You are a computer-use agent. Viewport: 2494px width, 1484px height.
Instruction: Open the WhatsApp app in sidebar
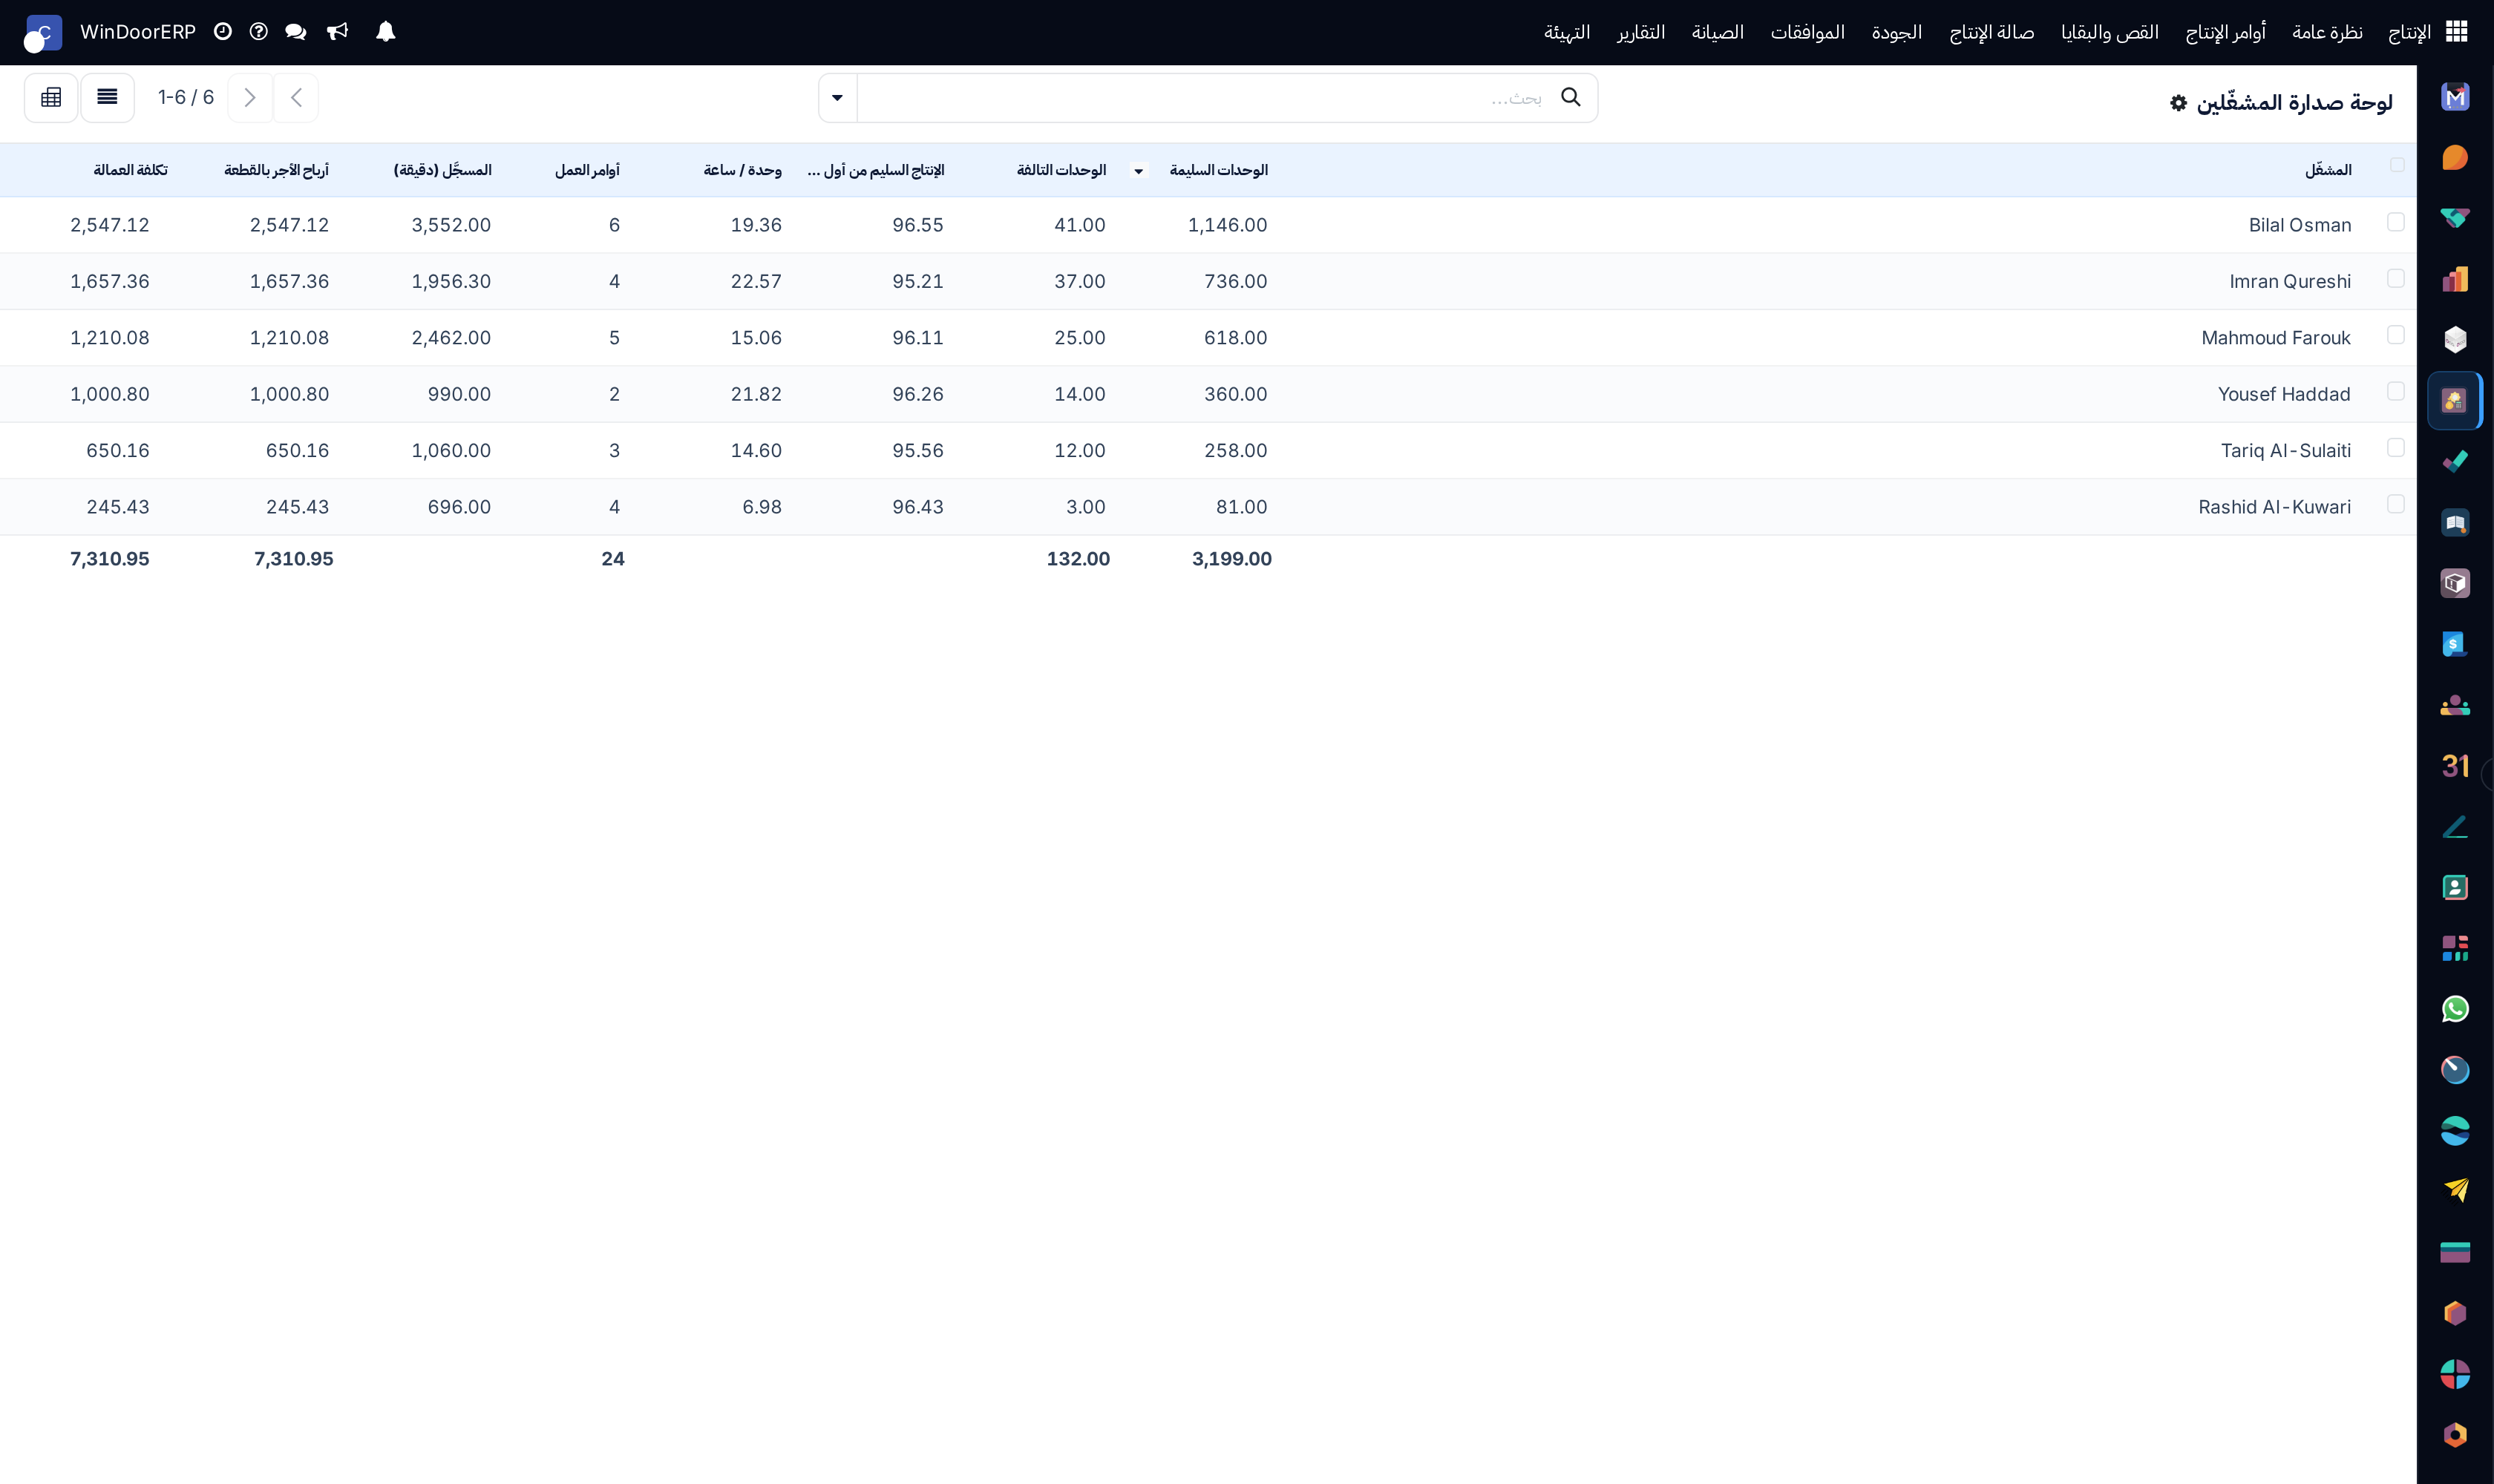pos(2455,1009)
